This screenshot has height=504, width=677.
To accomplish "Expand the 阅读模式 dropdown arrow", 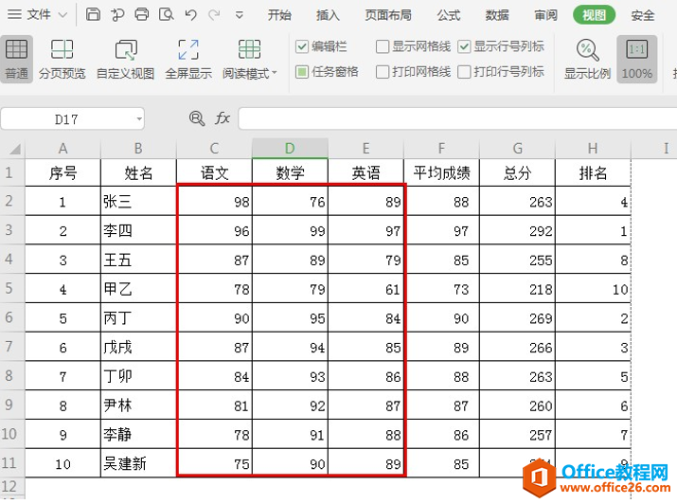I will click(x=275, y=73).
